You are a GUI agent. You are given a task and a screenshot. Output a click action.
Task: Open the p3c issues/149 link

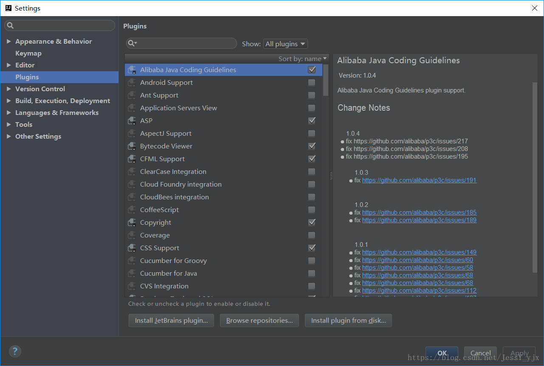pyautogui.click(x=419, y=252)
